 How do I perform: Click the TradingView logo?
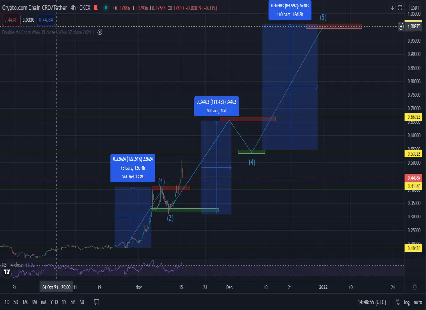click(x=6, y=272)
